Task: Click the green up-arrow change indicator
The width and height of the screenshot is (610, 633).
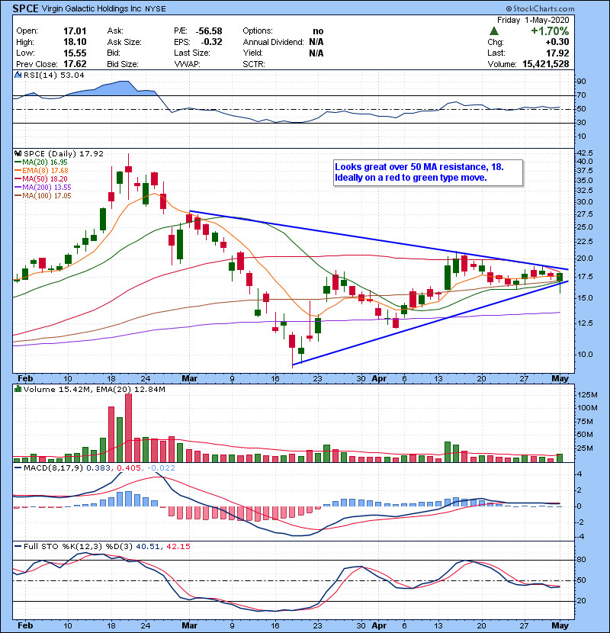Action: pyautogui.click(x=493, y=31)
